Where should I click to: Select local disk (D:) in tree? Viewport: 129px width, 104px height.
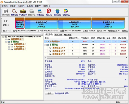pyautogui.click(x=20, y=44)
